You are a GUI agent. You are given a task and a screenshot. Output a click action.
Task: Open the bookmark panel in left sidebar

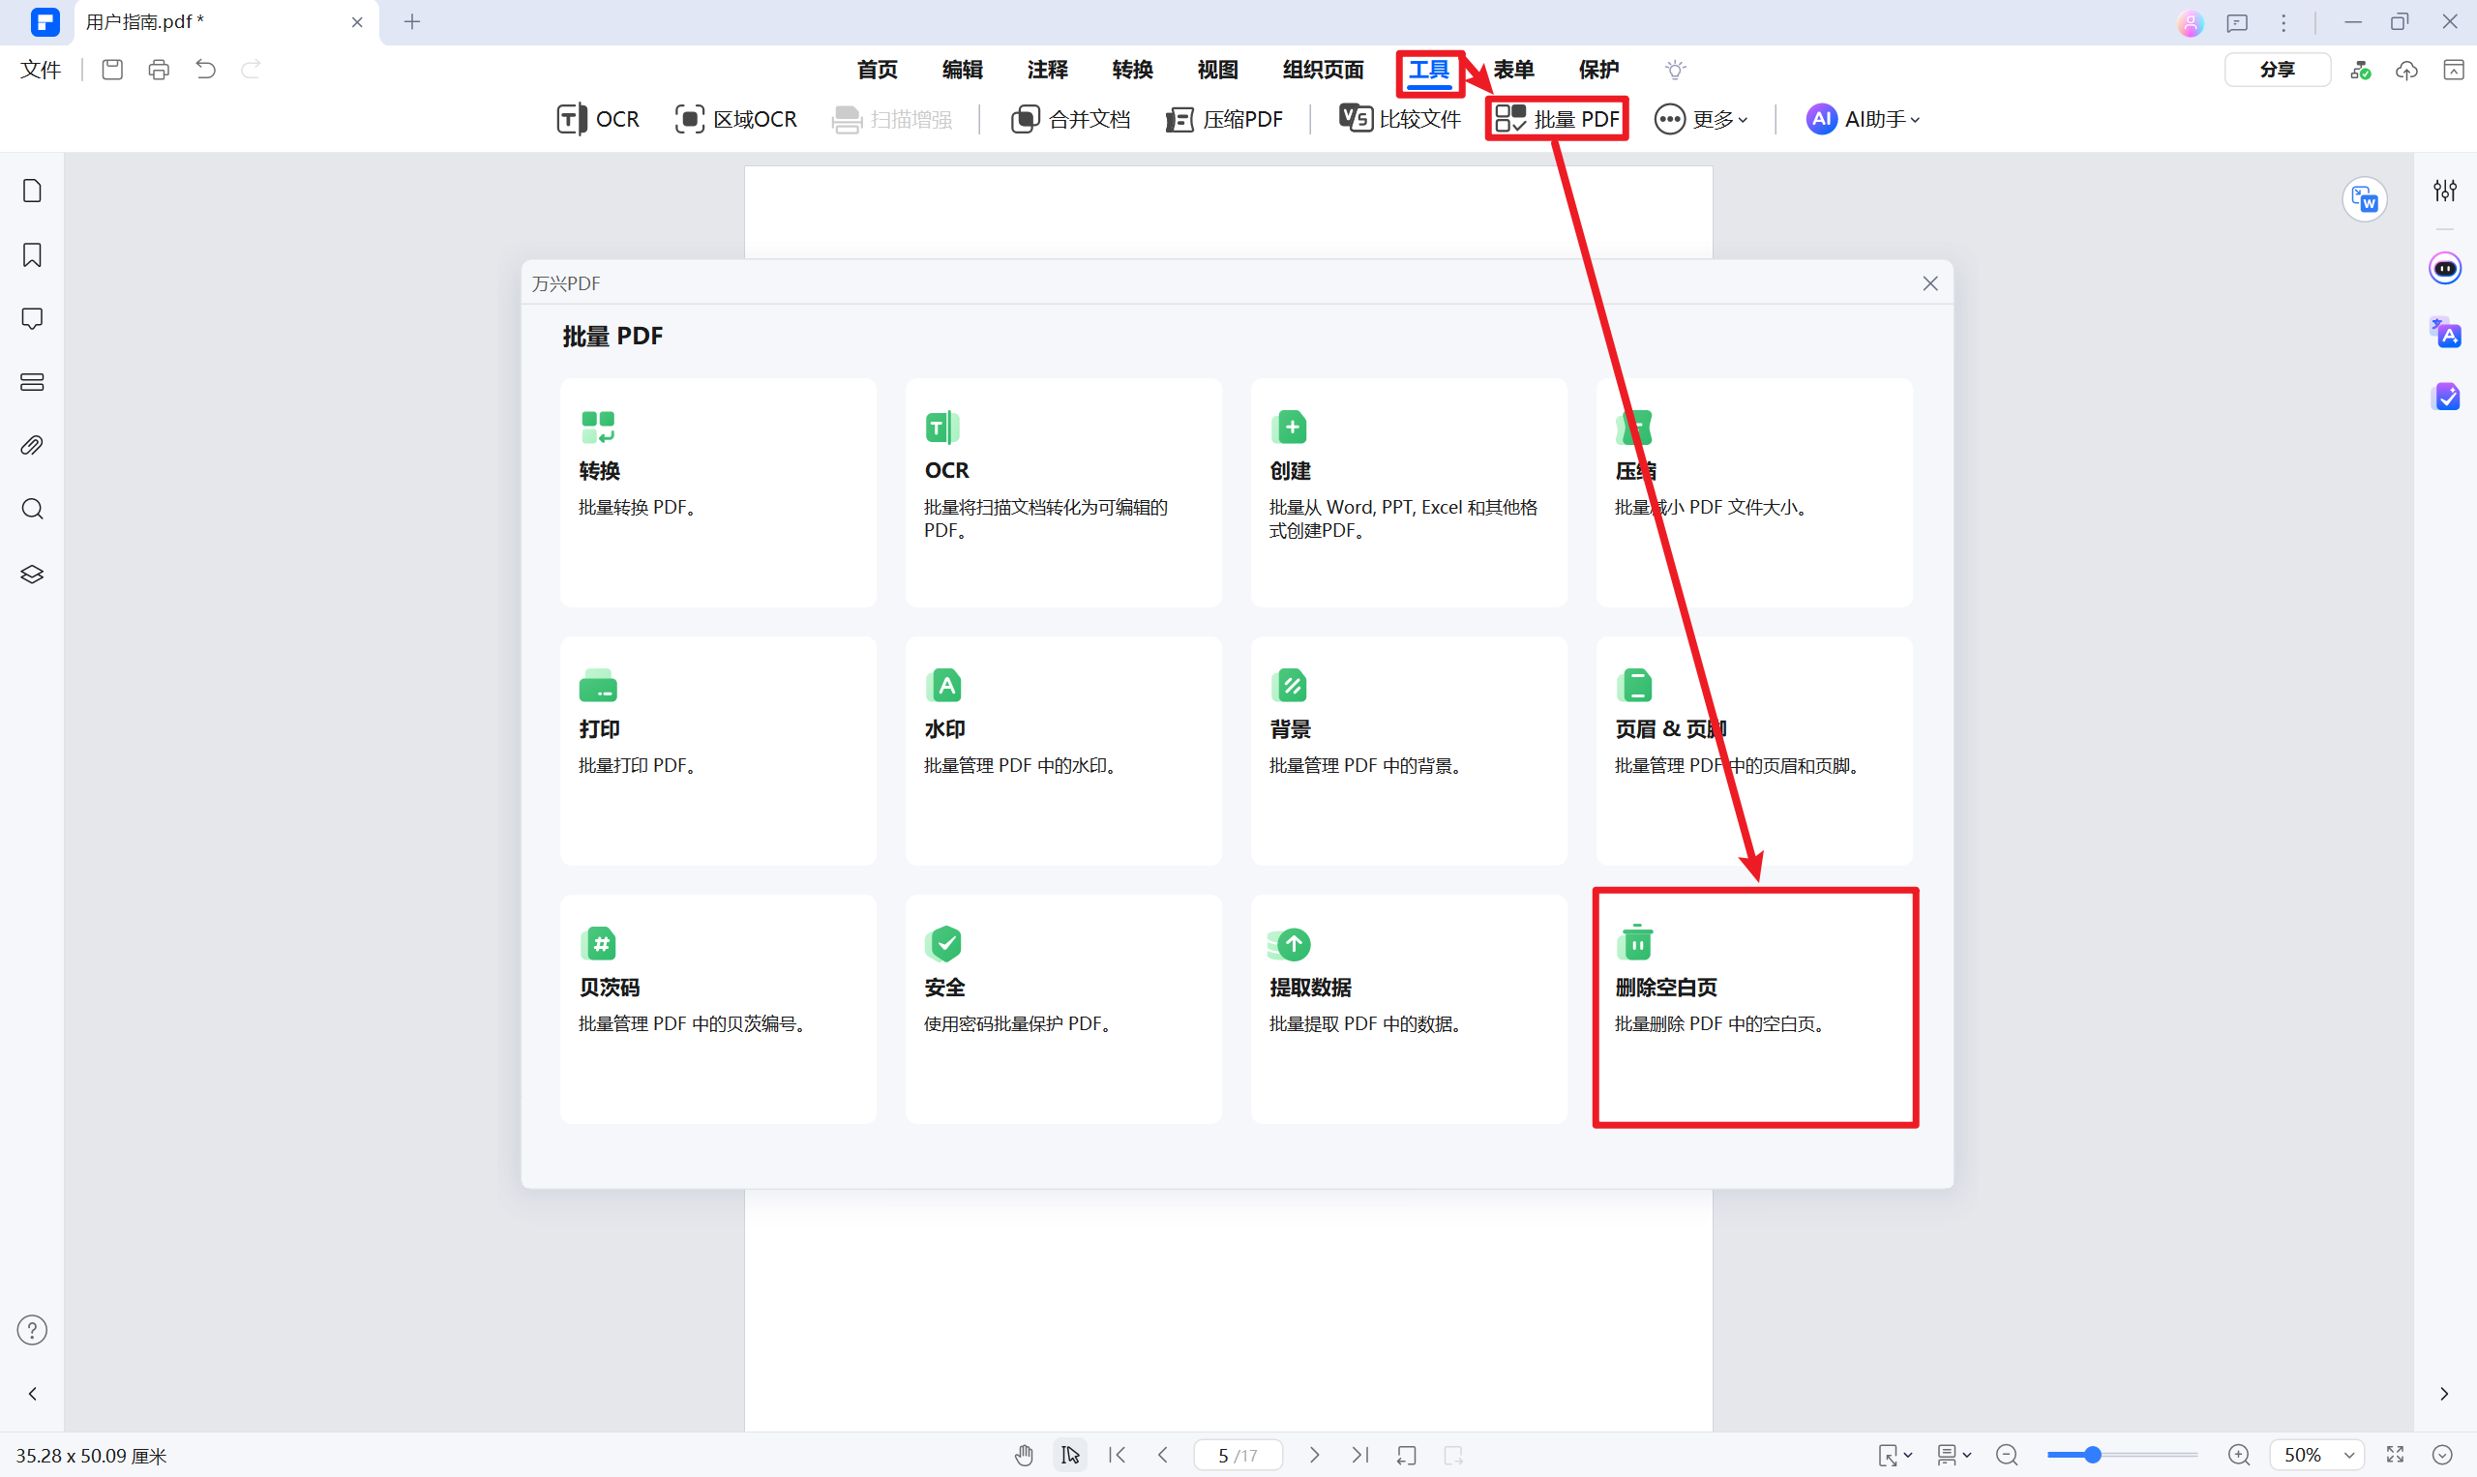click(x=32, y=254)
